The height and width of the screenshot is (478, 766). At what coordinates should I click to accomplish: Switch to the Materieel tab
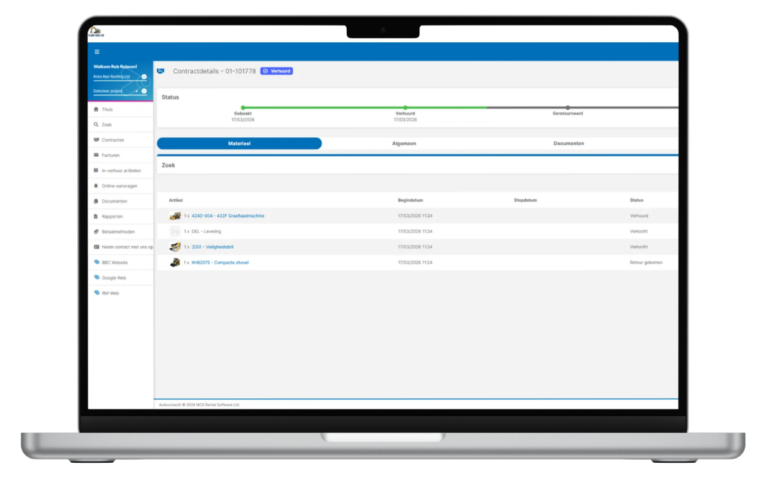(x=239, y=144)
